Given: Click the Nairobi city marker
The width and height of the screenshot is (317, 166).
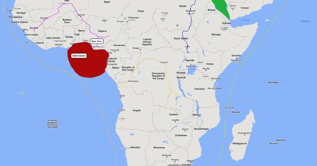Looking at the screenshot, I should click(206, 70).
